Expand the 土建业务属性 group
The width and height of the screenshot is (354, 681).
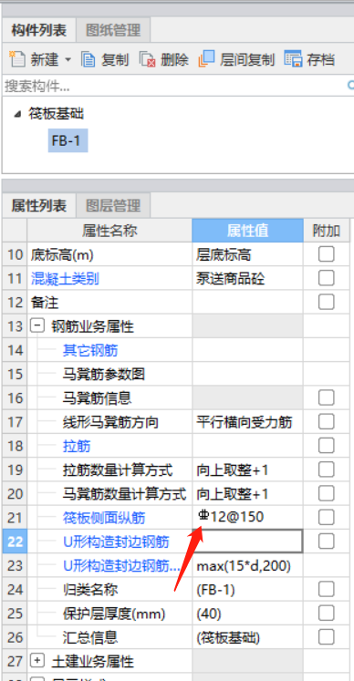click(x=37, y=661)
